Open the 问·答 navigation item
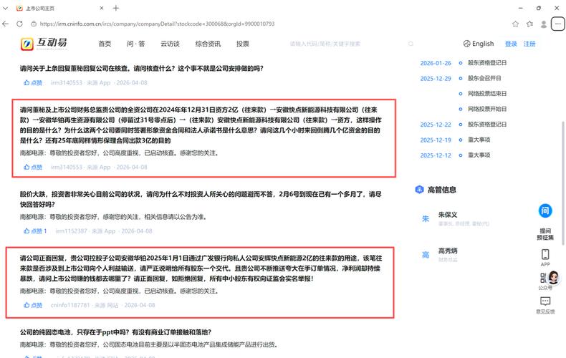The width and height of the screenshot is (566, 358). 135,44
